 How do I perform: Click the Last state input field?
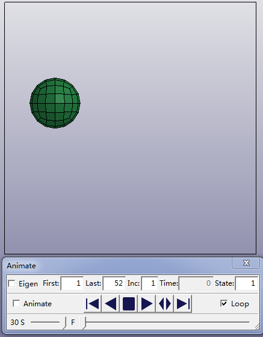pyautogui.click(x=114, y=283)
